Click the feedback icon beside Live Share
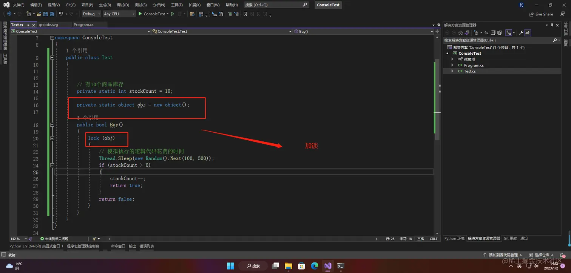Screen dimensions: 571x273 [563, 14]
